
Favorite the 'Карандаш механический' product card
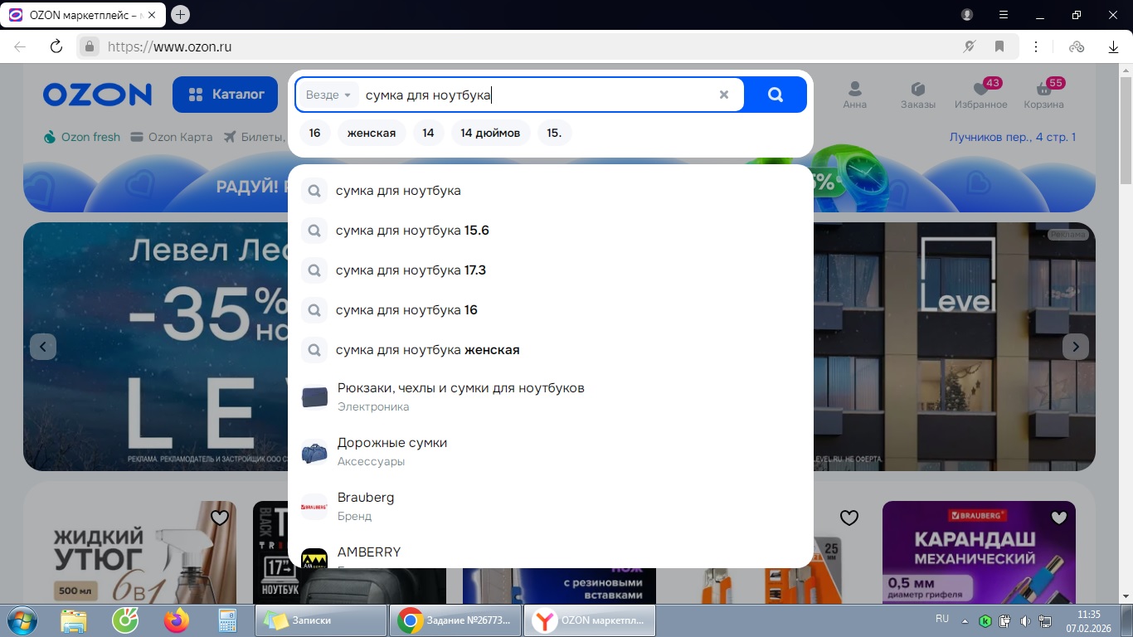(1059, 518)
